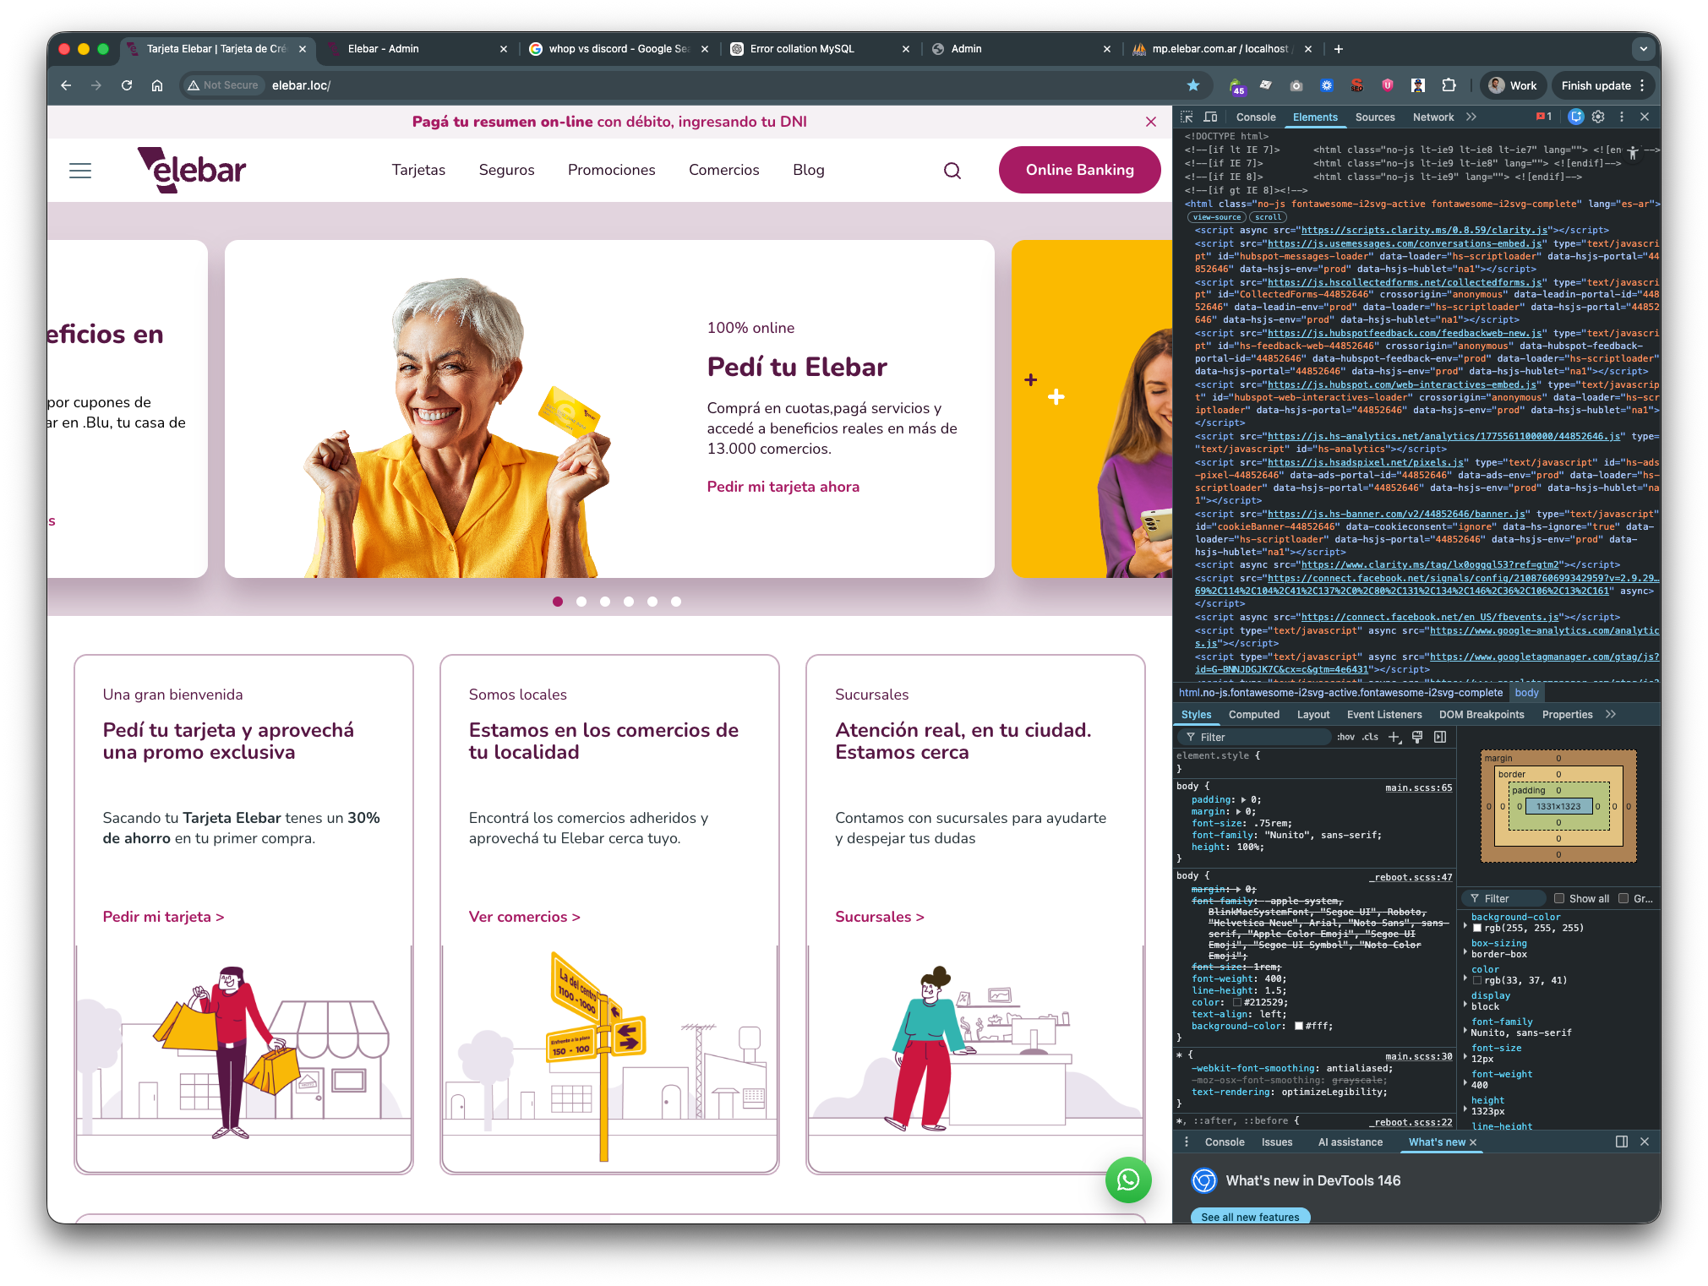The width and height of the screenshot is (1708, 1286).
Task: Open the hamburger menu beside Elebar logo
Action: pyautogui.click(x=80, y=171)
